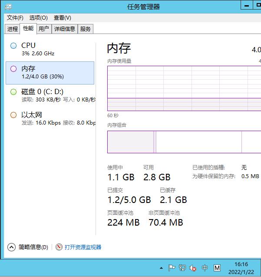
Task: Switch to the 进程 tab
Action: tap(12, 29)
